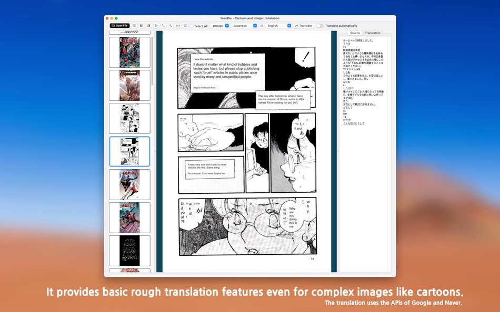Click the source line "こんな目にどうして"
Viewport: 500px width, 312px height.
(354, 123)
